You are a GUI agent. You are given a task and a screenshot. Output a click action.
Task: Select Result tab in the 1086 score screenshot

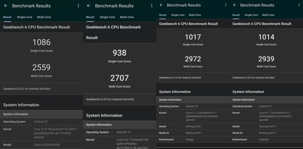click(x=7, y=17)
